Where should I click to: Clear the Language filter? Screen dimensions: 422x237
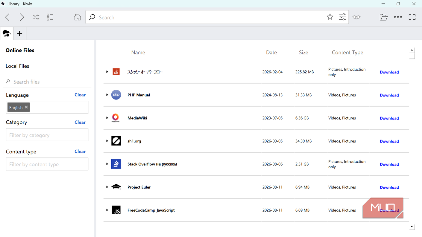[x=80, y=95]
